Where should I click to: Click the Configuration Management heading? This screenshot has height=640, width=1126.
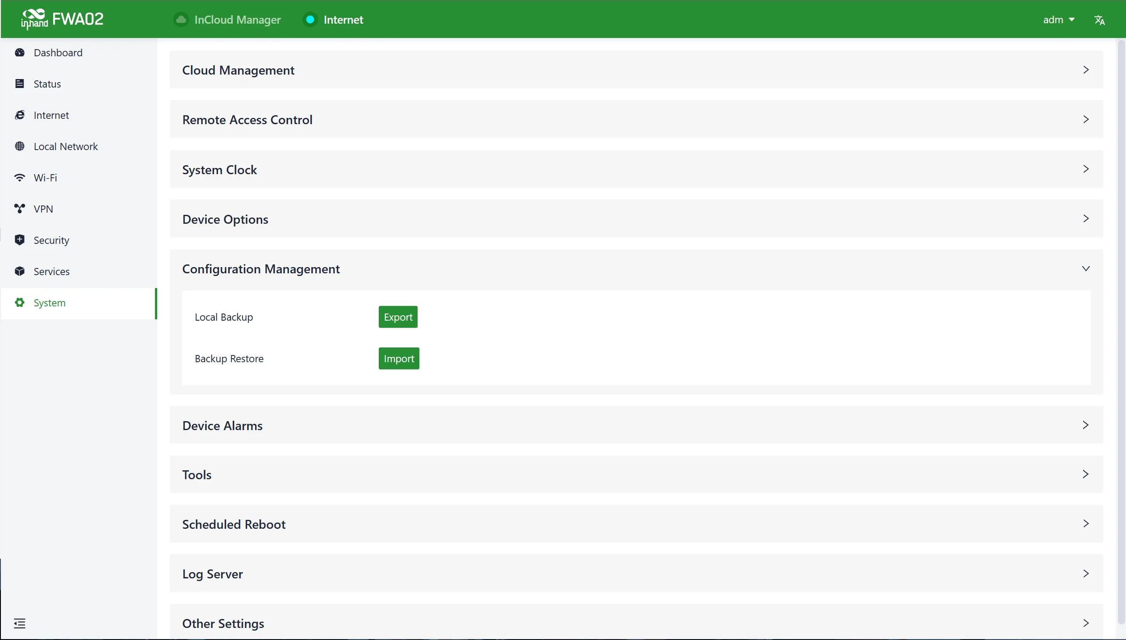261,269
